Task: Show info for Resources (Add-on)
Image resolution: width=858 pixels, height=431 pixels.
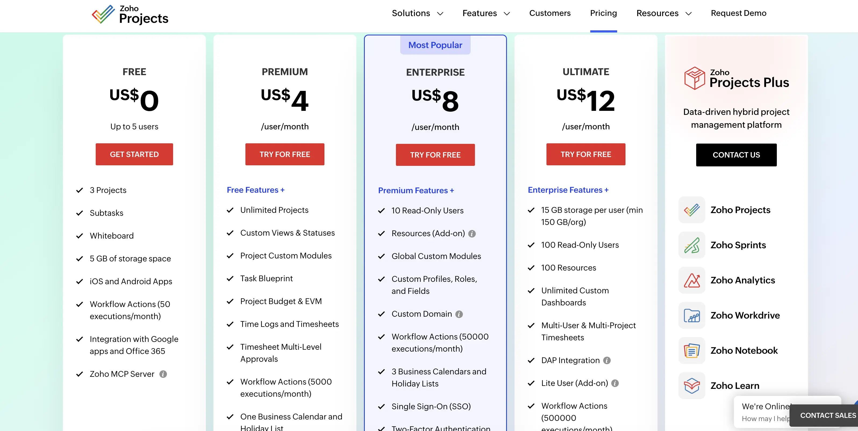Action: pyautogui.click(x=472, y=234)
